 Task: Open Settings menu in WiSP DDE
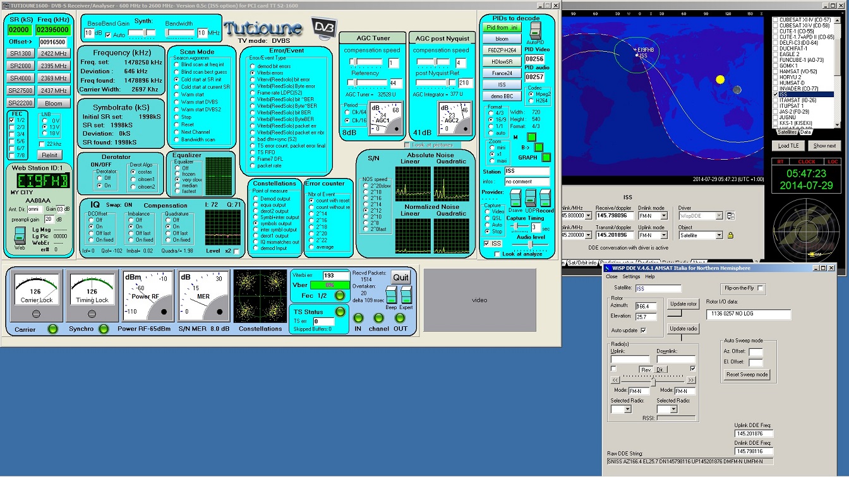point(631,276)
